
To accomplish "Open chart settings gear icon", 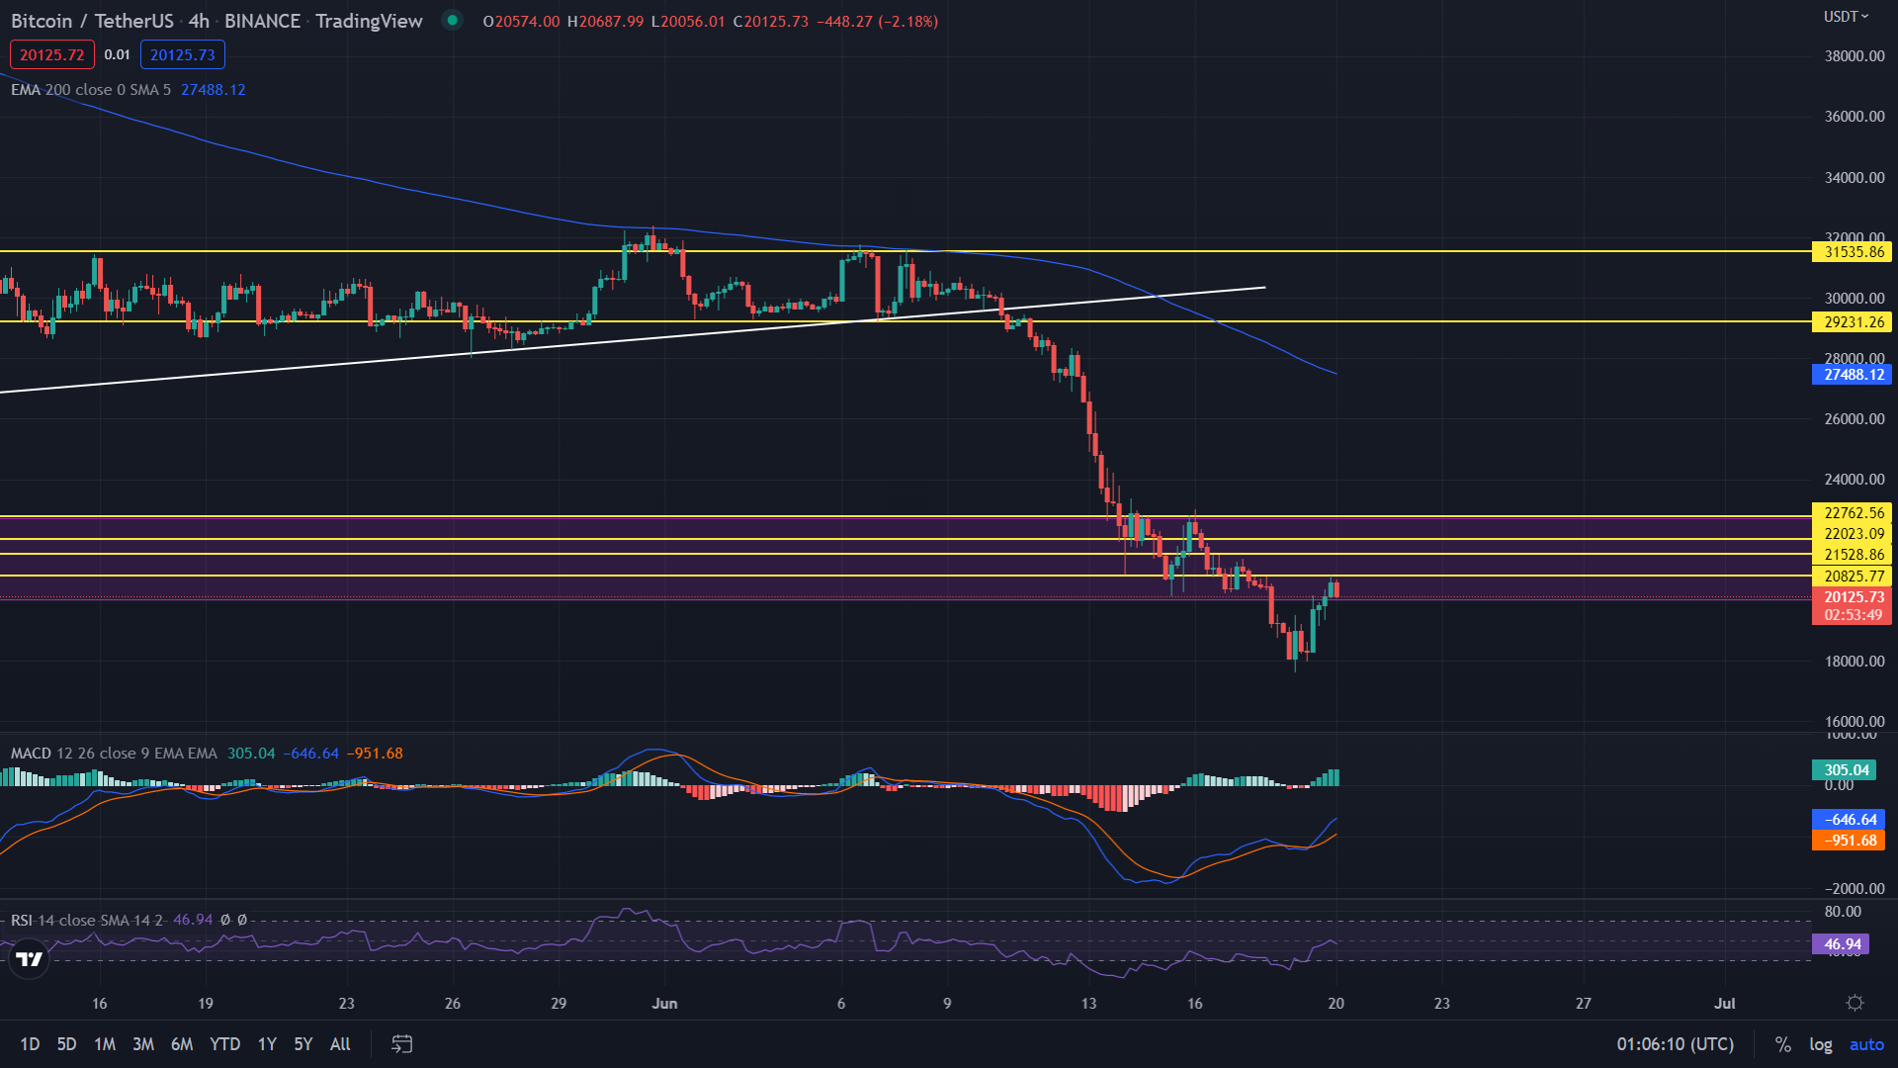I will [1855, 1003].
